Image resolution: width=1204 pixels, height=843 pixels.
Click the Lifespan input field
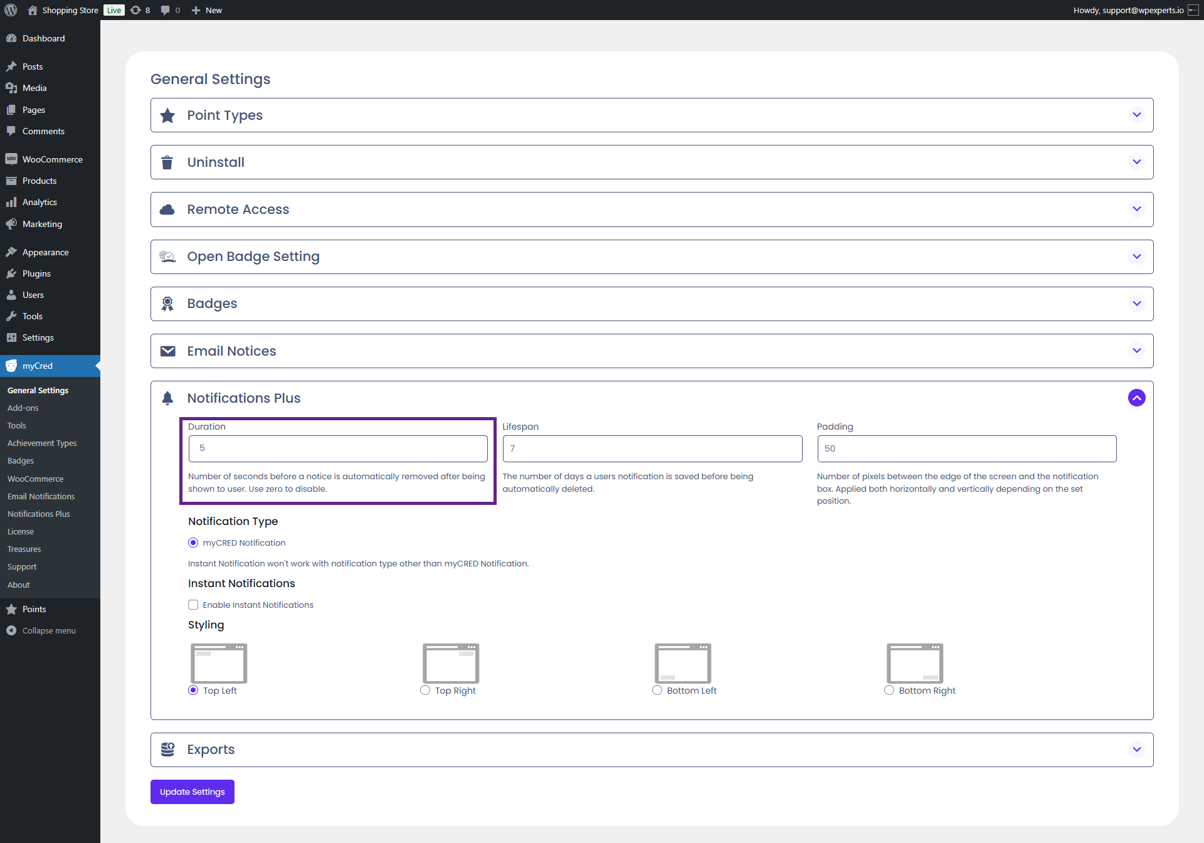pyautogui.click(x=652, y=448)
